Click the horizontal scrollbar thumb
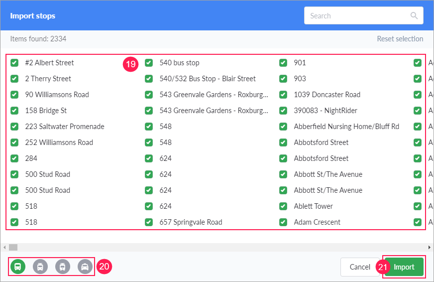 pos(13,247)
